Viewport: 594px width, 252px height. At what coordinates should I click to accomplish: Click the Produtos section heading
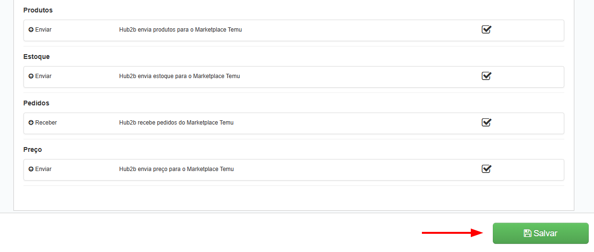point(38,10)
